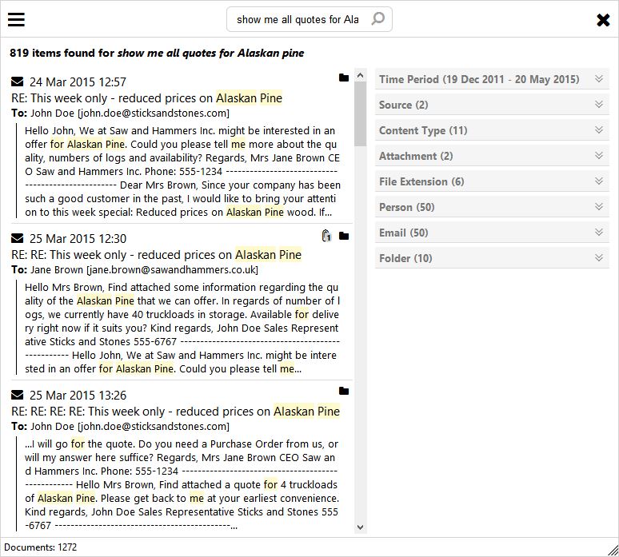The image size is (619, 557).
Task: Click 'Documents: 1272' in status bar
Action: click(x=40, y=547)
